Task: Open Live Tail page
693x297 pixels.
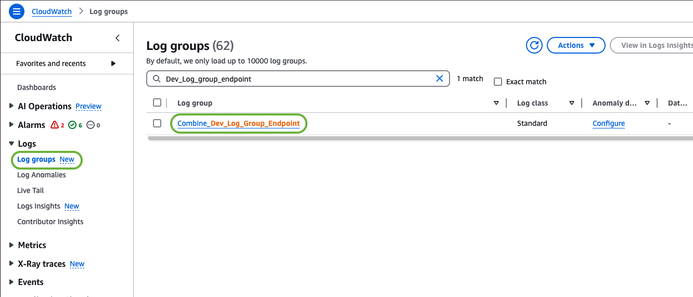Action: point(31,190)
